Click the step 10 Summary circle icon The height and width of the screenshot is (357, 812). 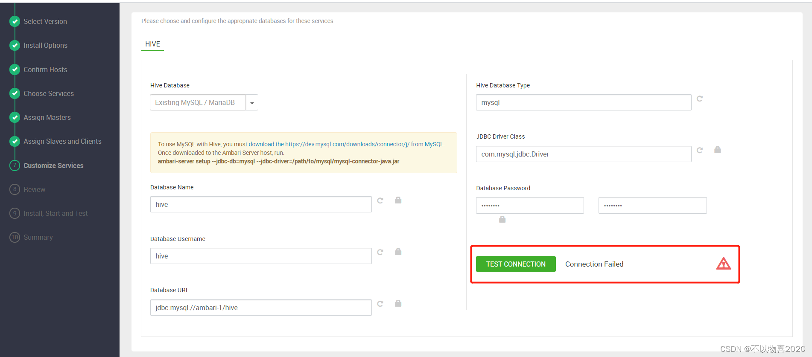pyautogui.click(x=15, y=237)
